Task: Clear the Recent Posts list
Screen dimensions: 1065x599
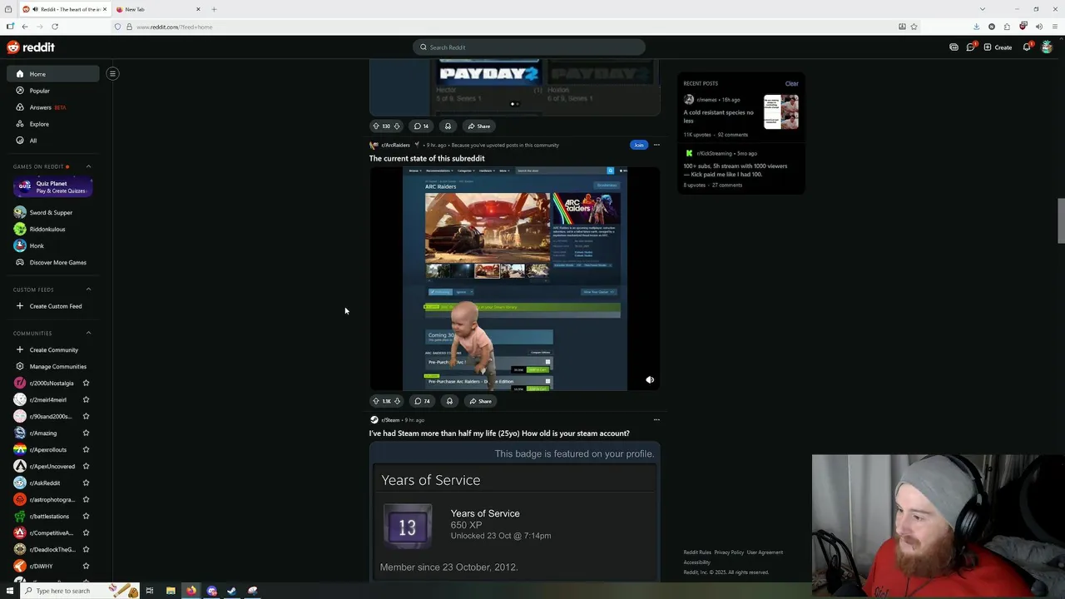Action: coord(791,83)
